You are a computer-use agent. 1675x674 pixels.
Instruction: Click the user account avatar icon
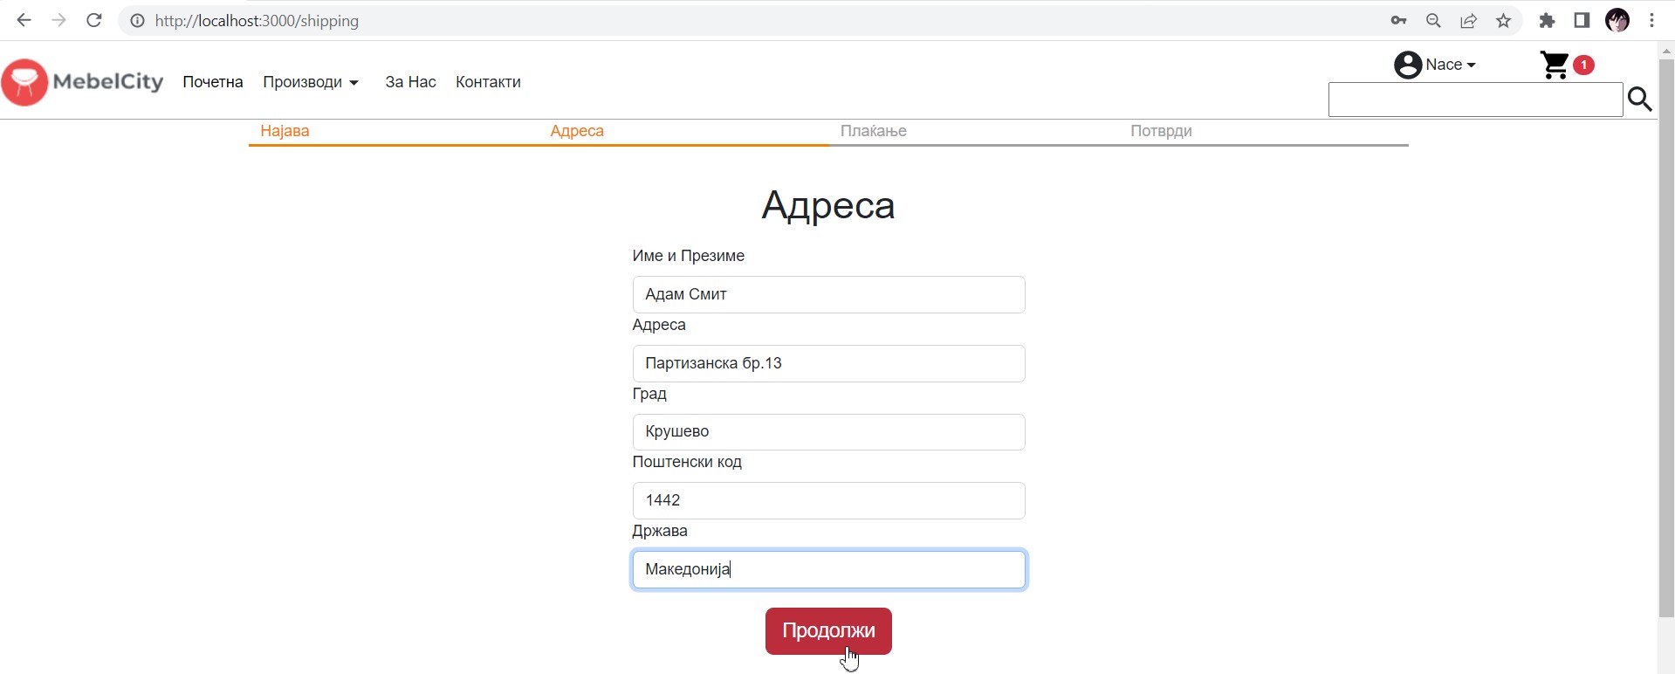(1408, 65)
